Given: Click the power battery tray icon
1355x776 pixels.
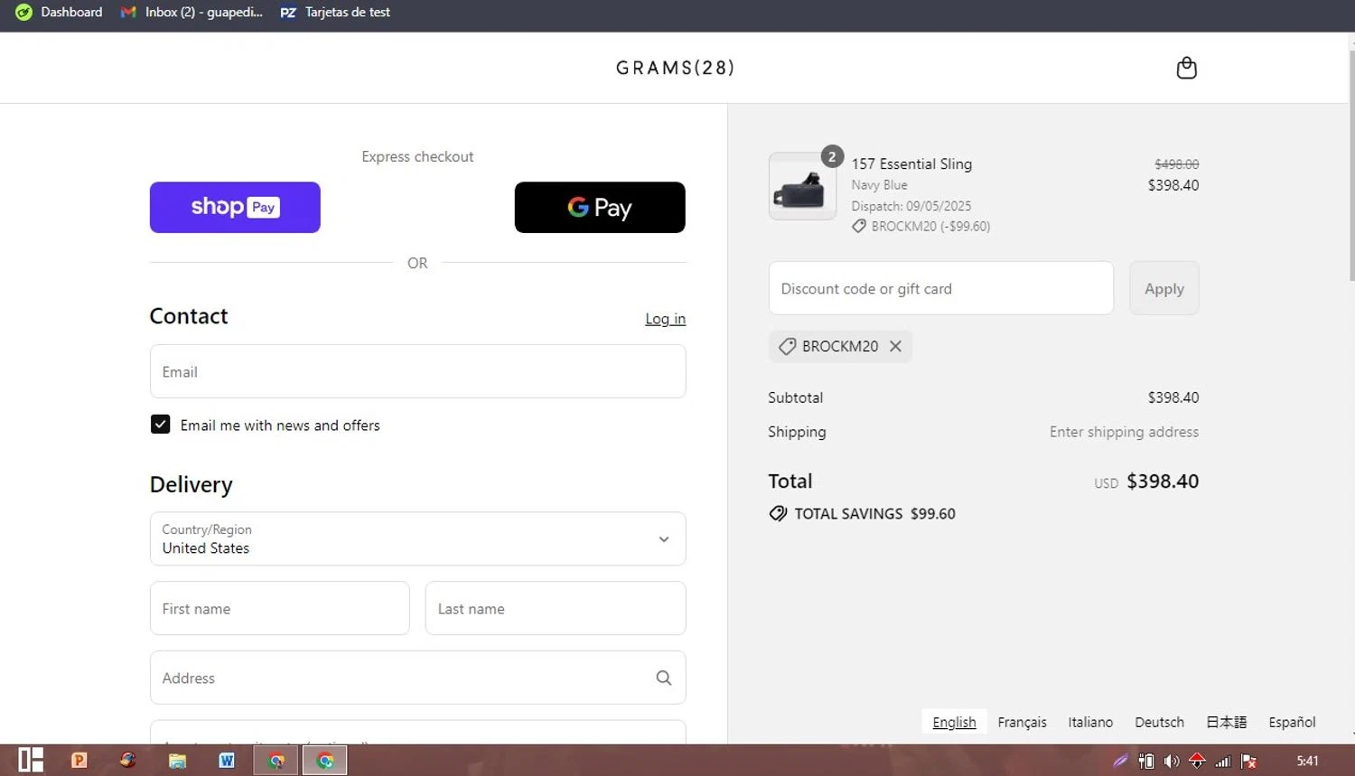Looking at the screenshot, I should [x=1146, y=761].
